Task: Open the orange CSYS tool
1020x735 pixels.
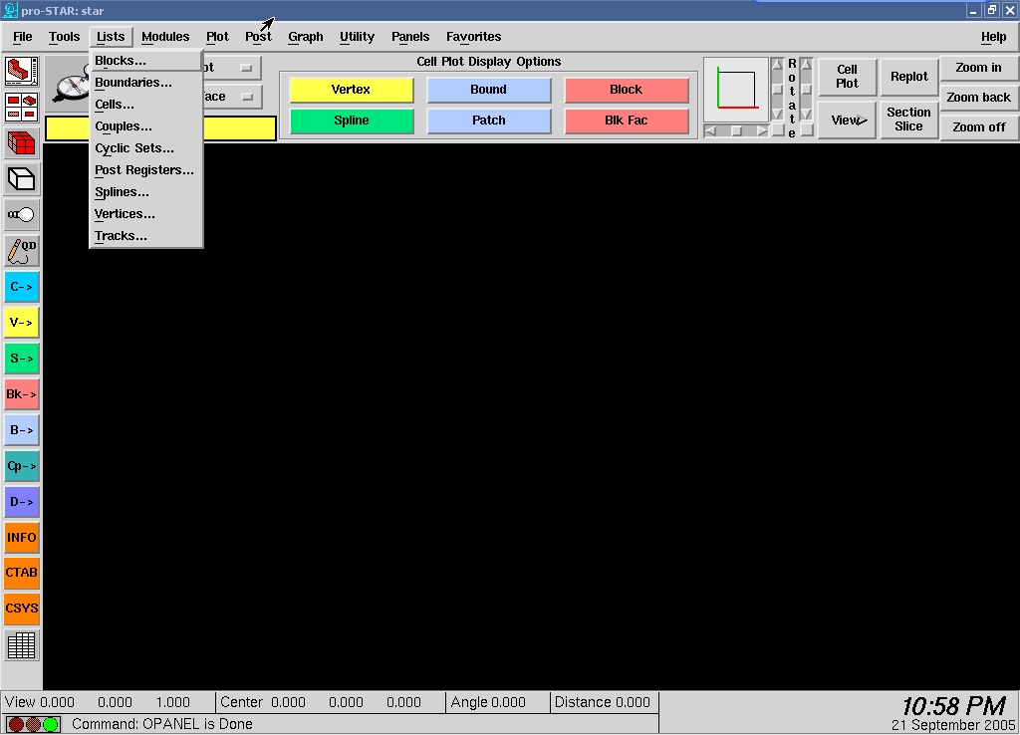Action: [x=22, y=609]
